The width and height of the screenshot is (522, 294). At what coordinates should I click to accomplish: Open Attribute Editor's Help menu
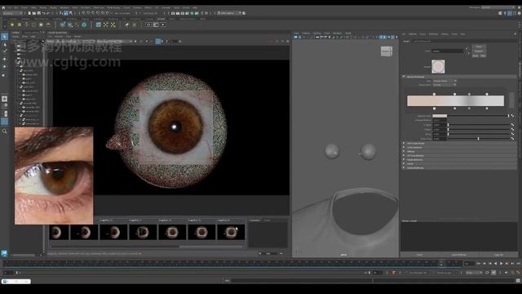pyautogui.click(x=462, y=34)
